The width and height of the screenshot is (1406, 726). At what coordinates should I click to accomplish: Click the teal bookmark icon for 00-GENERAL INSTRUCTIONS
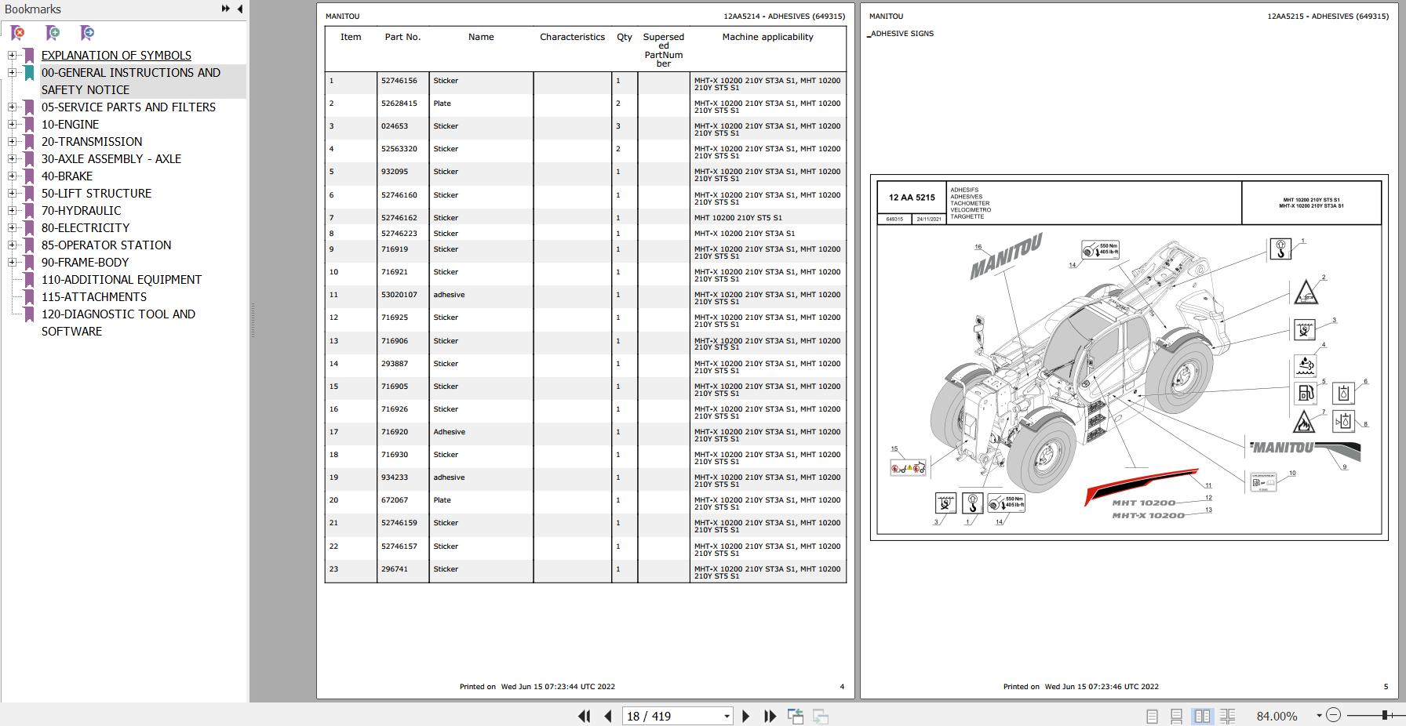[x=29, y=73]
